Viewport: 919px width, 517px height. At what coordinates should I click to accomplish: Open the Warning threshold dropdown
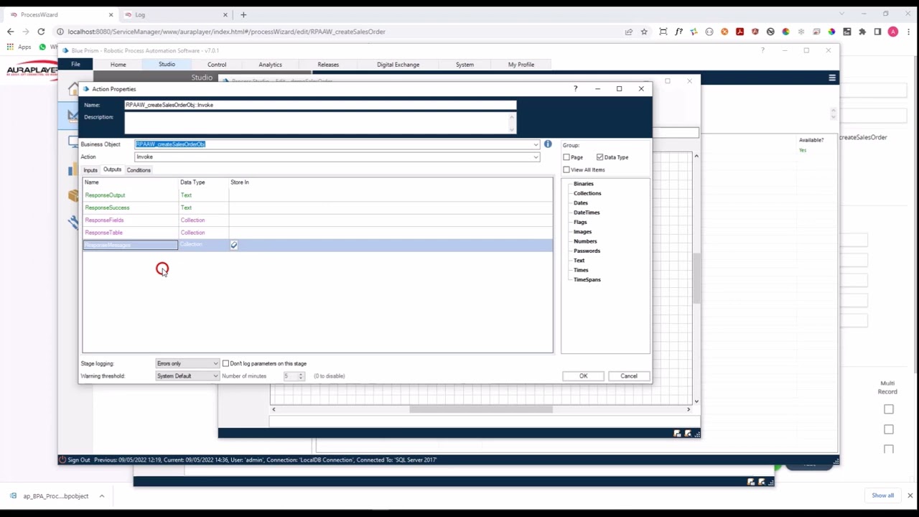pyautogui.click(x=187, y=376)
